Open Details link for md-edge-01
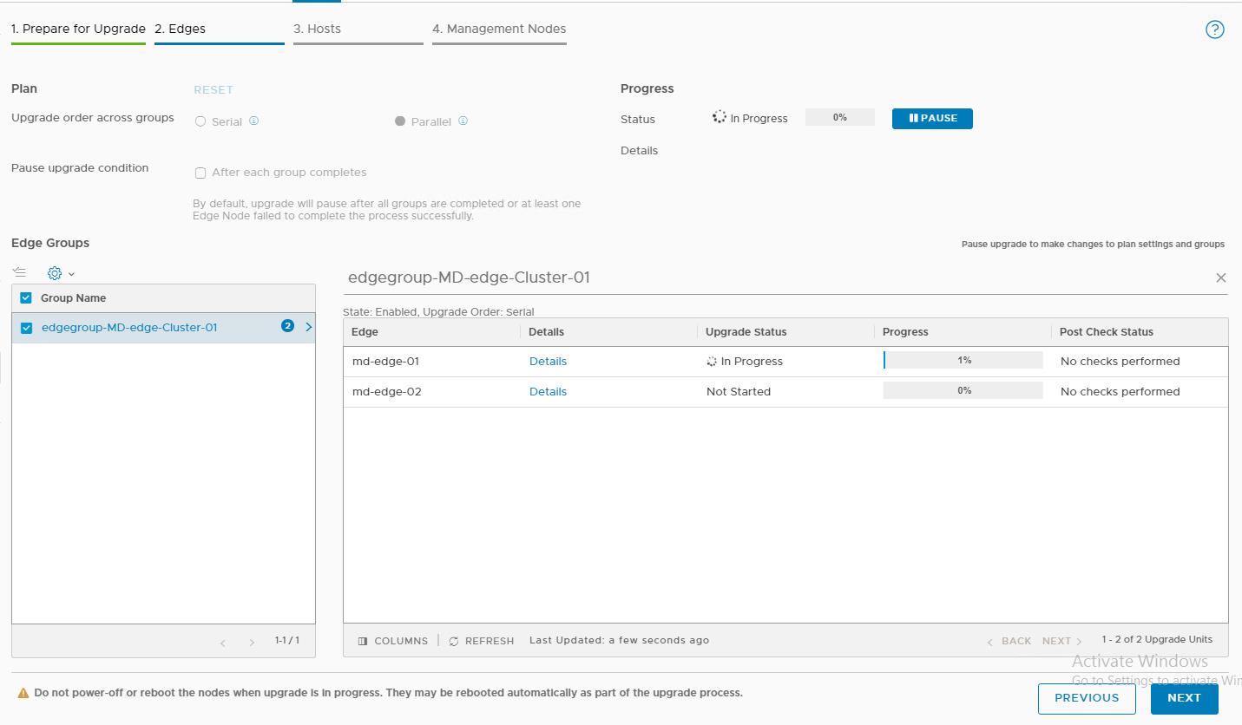 click(x=548, y=362)
